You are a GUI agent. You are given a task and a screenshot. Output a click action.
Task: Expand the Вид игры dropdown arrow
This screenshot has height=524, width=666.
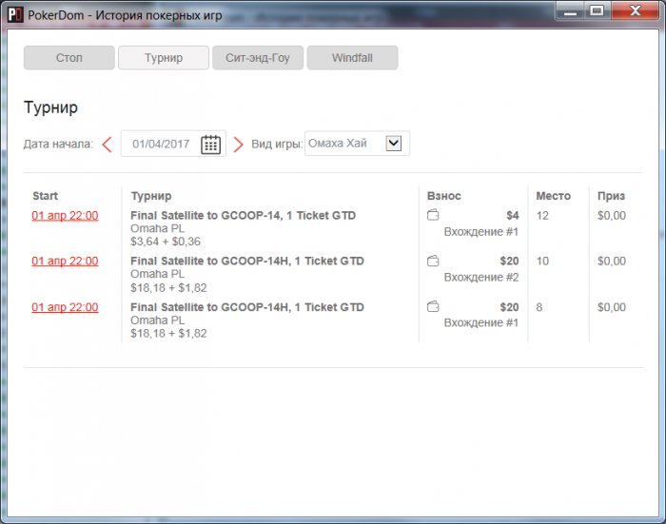coord(394,143)
